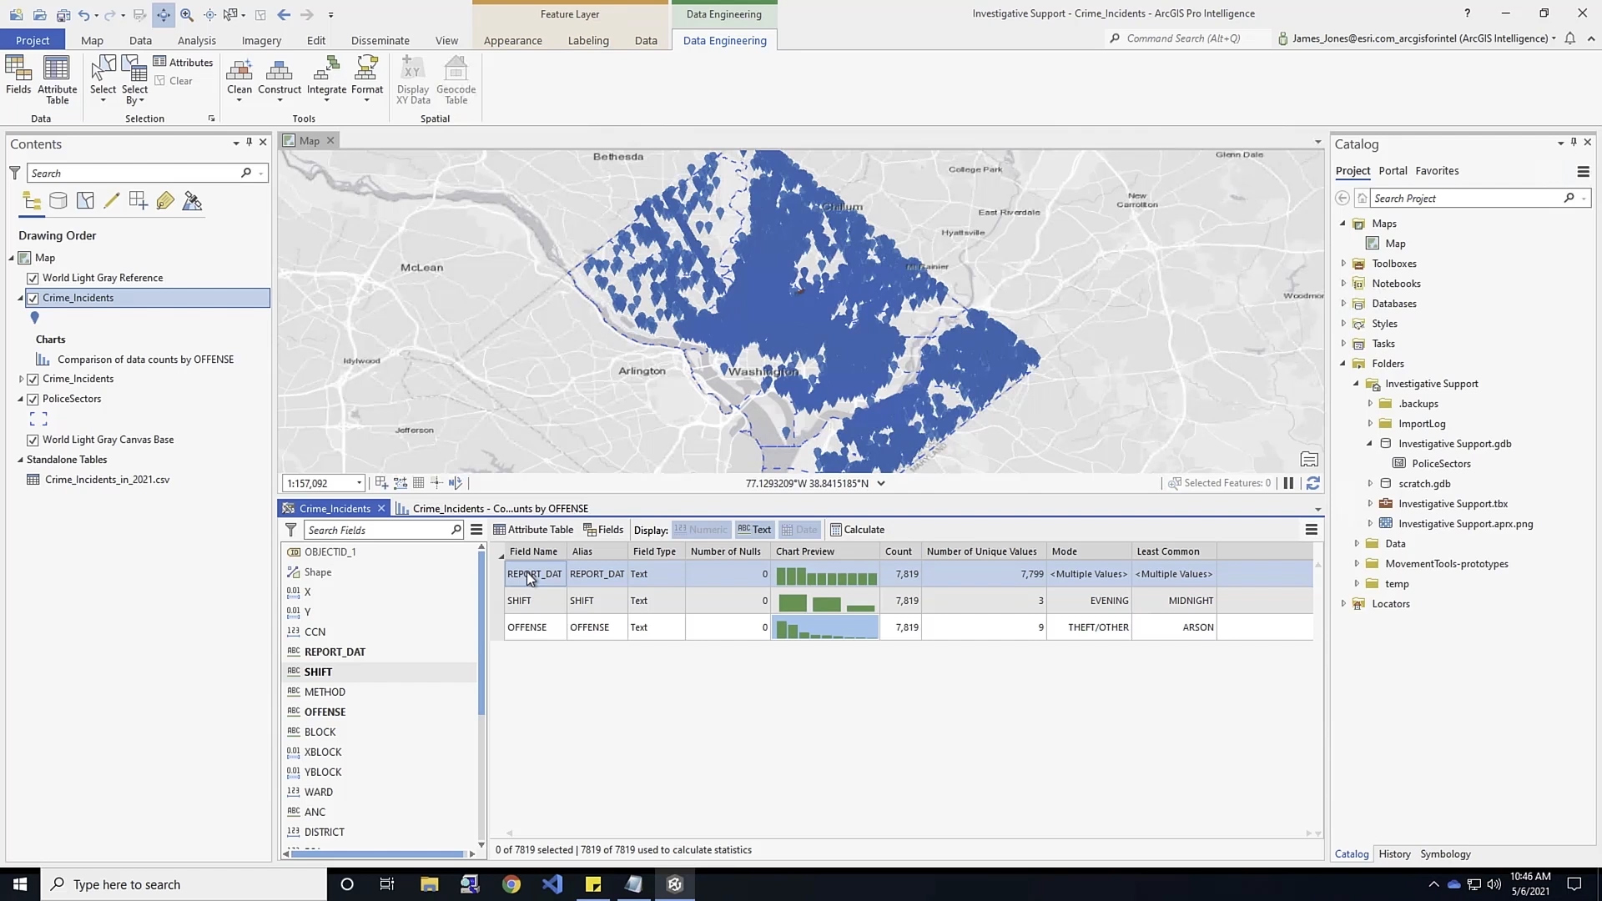The width and height of the screenshot is (1602, 901).
Task: Toggle World Light Gray Reference layer visibility
Action: 33,279
